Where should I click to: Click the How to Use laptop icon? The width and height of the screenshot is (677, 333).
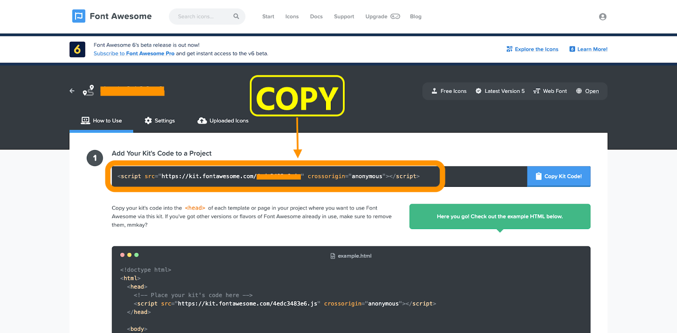coord(85,120)
